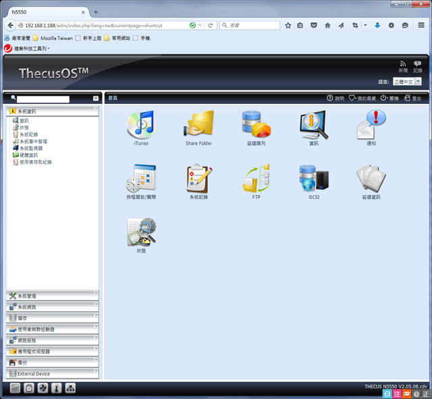This screenshot has height=399, width=432.
Task: Click the 說明 help question-mark button
Action: point(335,98)
